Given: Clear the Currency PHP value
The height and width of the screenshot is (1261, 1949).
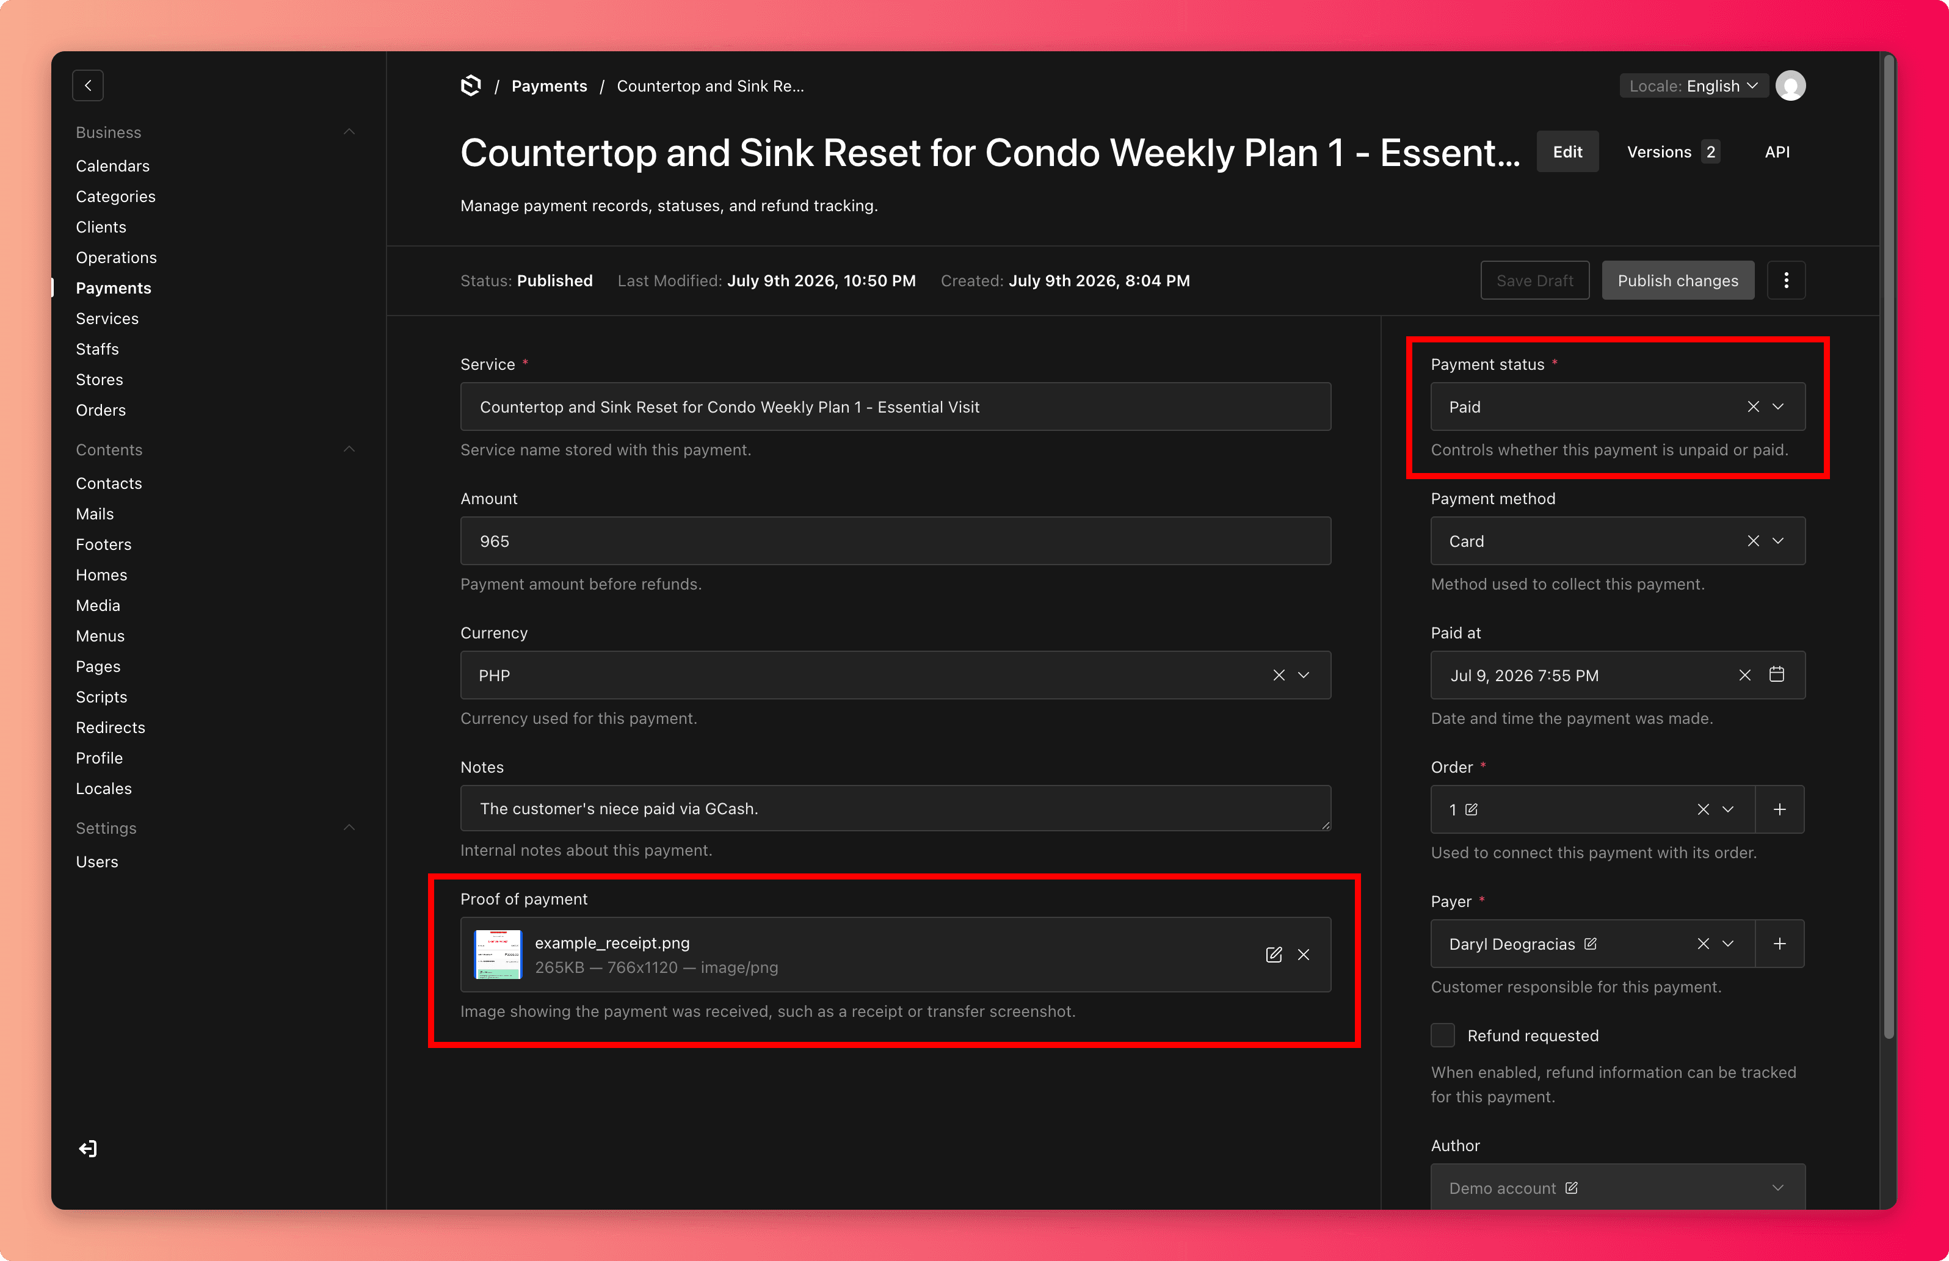Looking at the screenshot, I should (1279, 674).
